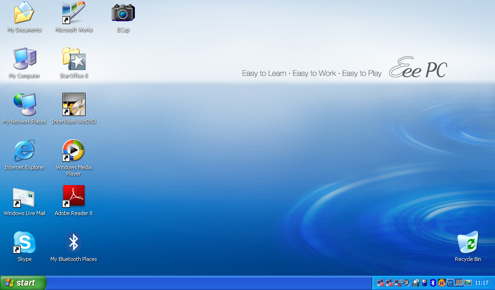The width and height of the screenshot is (495, 290).
Task: Open the My Bluetooth Places icon
Action: tap(73, 242)
